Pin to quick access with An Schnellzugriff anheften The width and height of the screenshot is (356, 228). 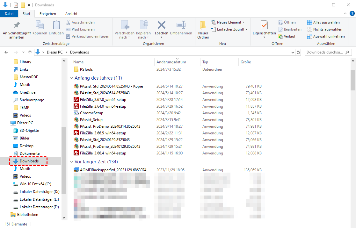click(x=17, y=30)
